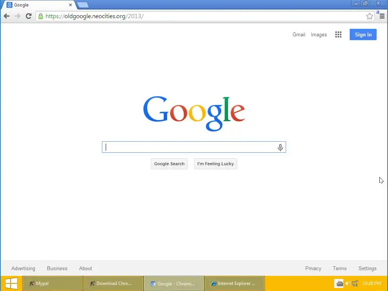388x291 pixels.
Task: Focus the Google search text box
Action: tap(194, 147)
